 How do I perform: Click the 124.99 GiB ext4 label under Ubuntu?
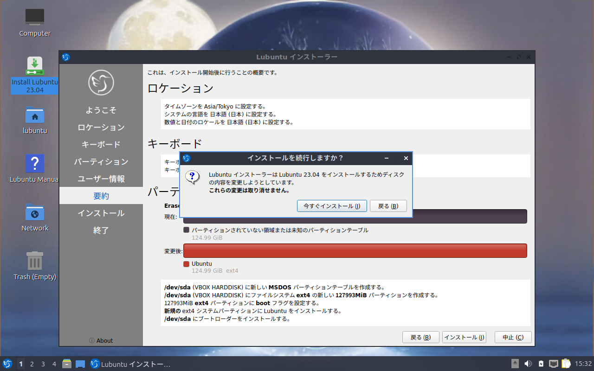click(215, 271)
